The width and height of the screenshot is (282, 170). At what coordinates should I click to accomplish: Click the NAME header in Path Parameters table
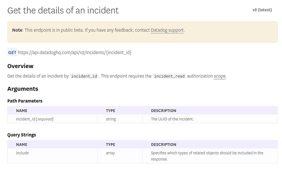tap(22, 110)
